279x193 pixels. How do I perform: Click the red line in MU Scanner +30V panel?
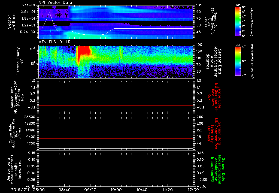click(x=116, y=105)
